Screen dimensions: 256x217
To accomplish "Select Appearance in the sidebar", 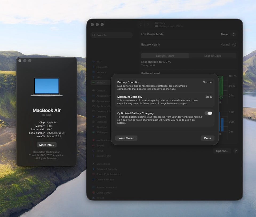I will click(101, 101).
